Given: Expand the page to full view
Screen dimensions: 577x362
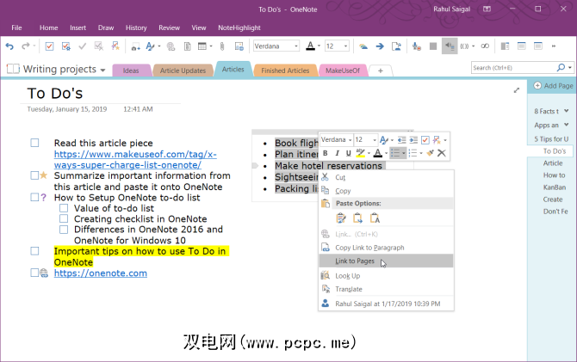Looking at the screenshot, I should 517,89.
